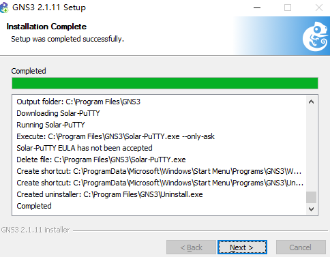Click the disabled Back button
Viewport: 330px width, 257px height.
[191, 247]
